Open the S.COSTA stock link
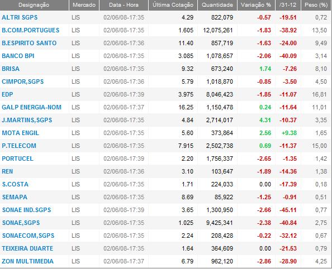 [x=15, y=184]
